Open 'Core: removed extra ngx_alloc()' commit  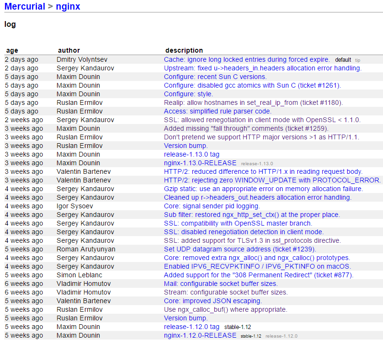click(x=257, y=258)
